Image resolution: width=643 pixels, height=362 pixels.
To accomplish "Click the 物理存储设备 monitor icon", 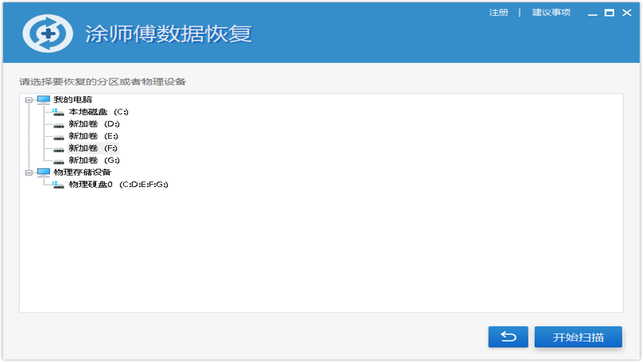I will click(44, 172).
